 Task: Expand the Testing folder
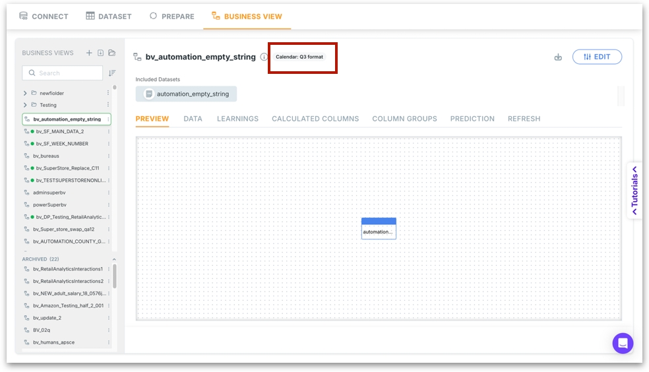(x=25, y=105)
